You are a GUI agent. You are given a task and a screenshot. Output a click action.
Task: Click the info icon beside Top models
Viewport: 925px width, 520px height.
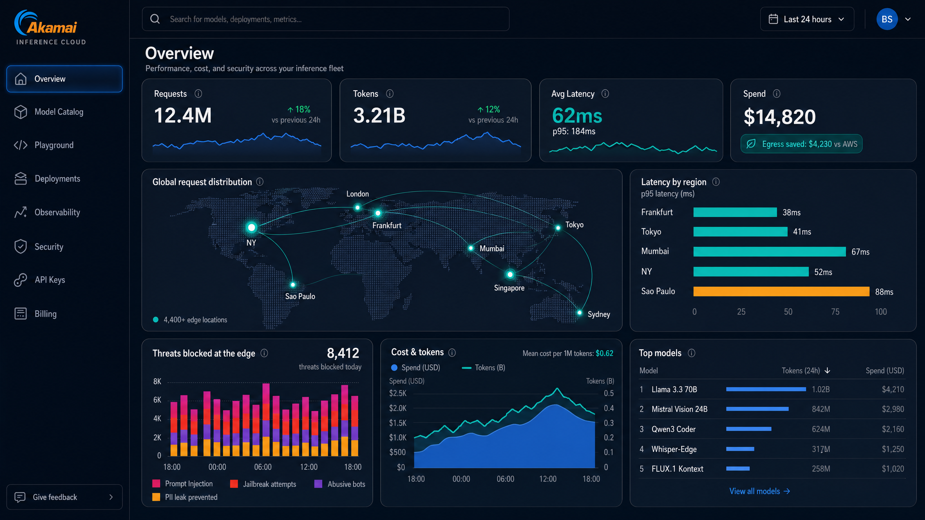click(x=692, y=353)
